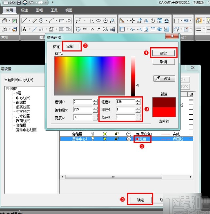
Task: Select the Spline curve tool
Action: pos(78,21)
